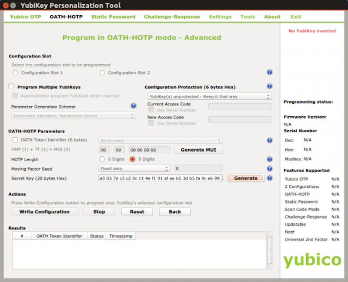Open Parameter Generation Scheme dropdown
Image resolution: width=348 pixels, height=282 pixels.
click(x=74, y=116)
